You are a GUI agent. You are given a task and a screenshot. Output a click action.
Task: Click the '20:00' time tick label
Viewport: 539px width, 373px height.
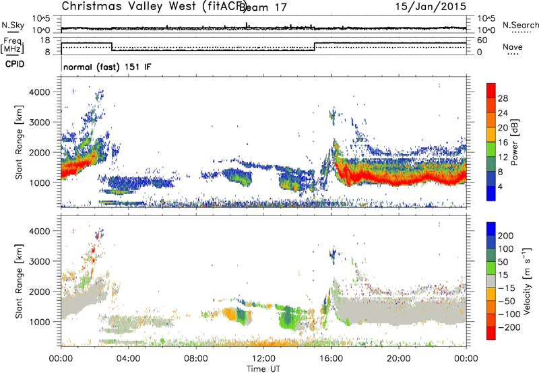[398, 359]
